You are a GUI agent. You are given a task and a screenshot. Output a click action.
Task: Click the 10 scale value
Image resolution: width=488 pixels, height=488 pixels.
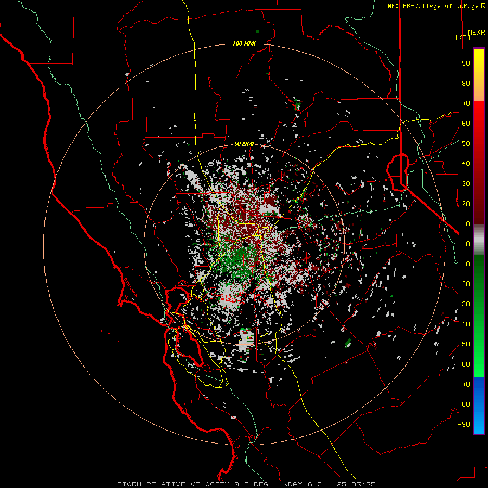(x=466, y=224)
